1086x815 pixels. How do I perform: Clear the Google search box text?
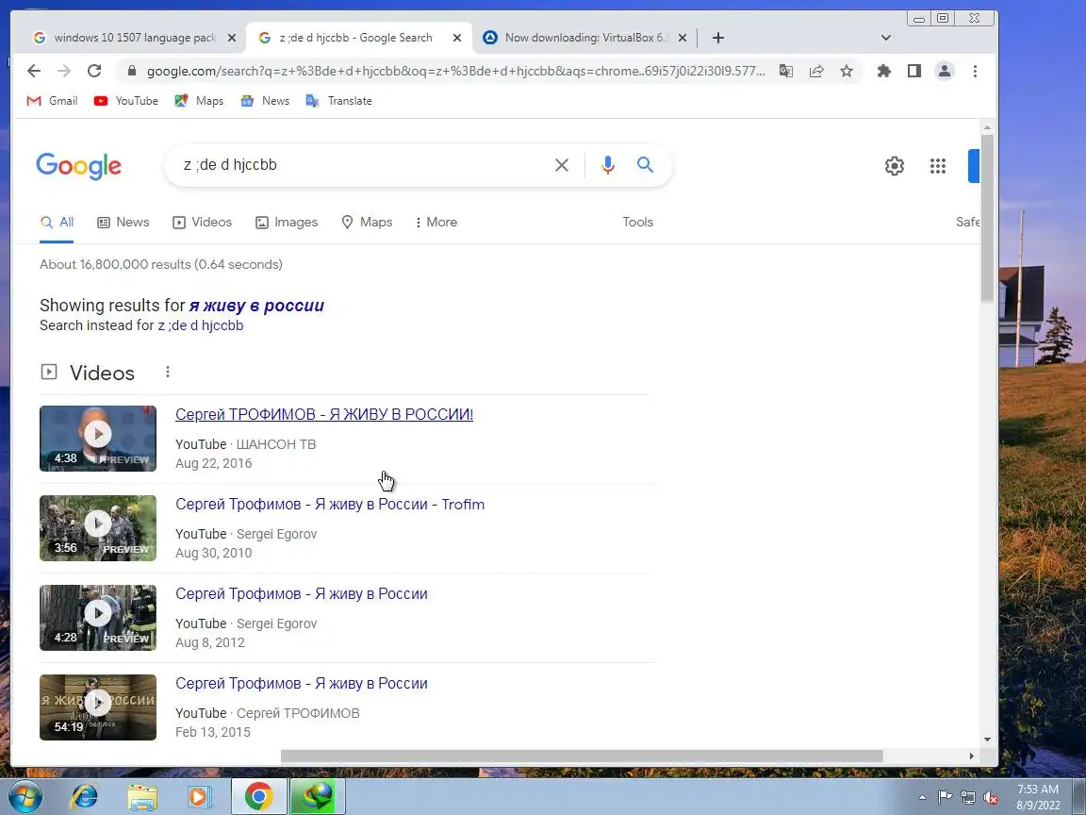[x=562, y=165]
